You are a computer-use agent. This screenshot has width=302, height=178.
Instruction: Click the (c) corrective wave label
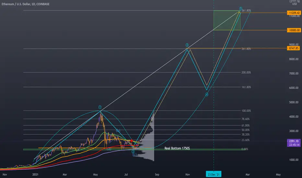134,155
